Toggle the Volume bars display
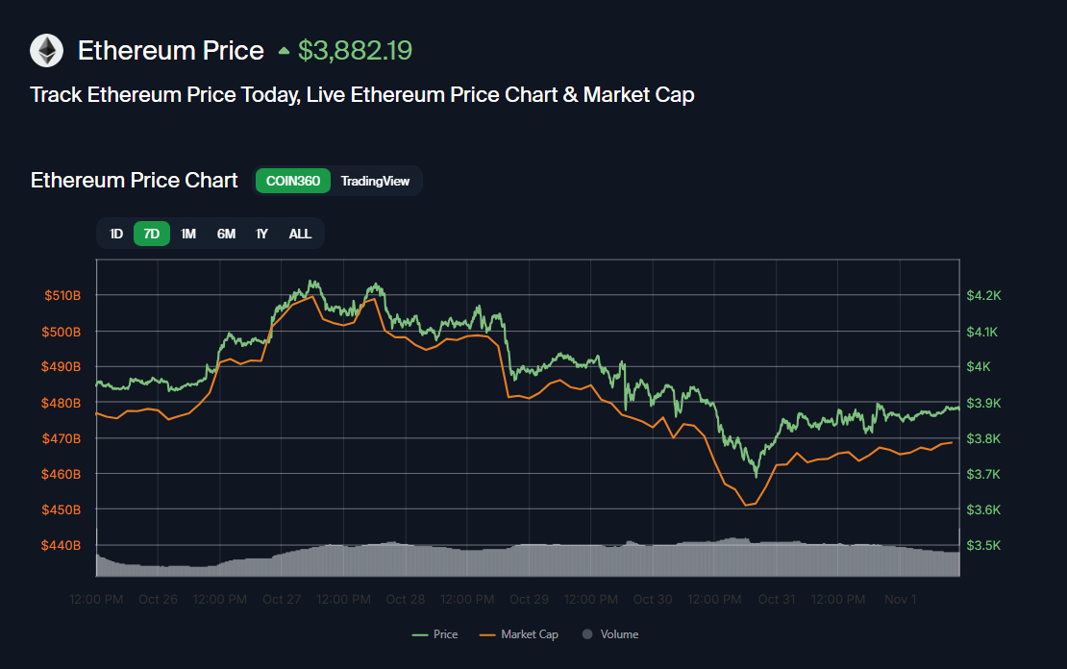 click(x=611, y=634)
